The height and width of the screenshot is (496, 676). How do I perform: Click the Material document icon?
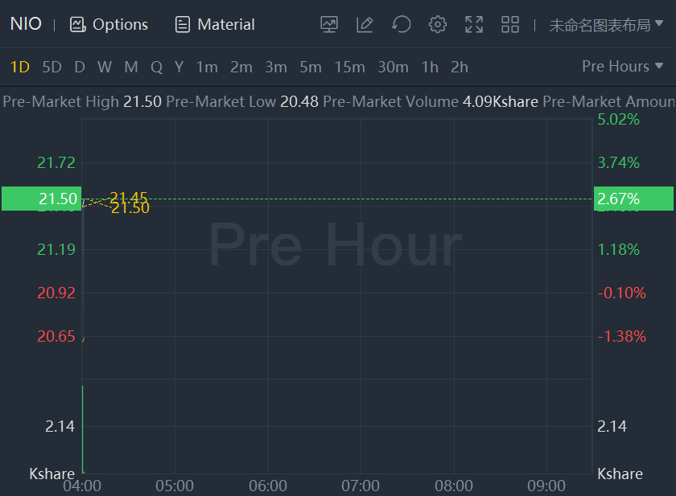click(183, 24)
